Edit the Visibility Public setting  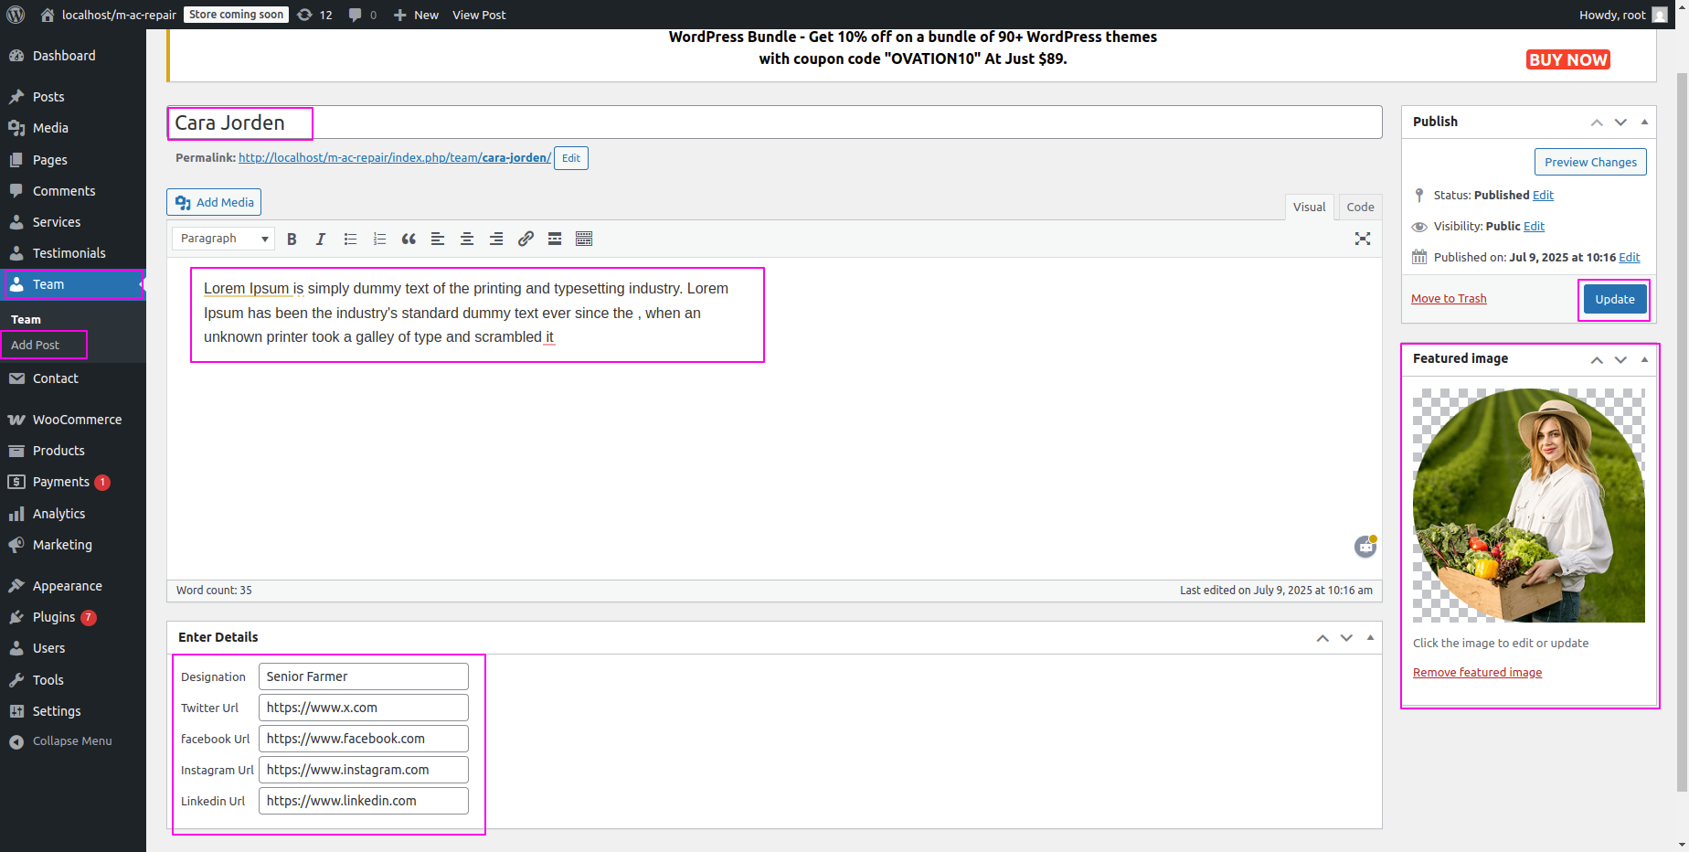1535,227
